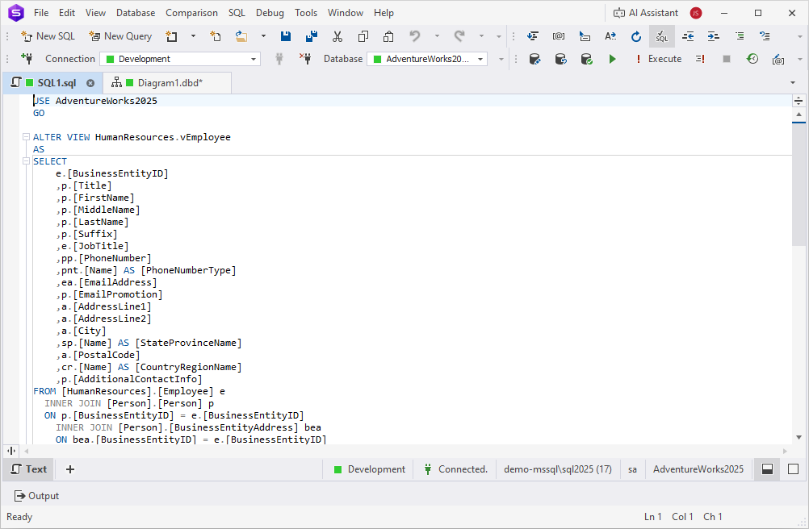Click the database commit checkmark icon

point(587,59)
